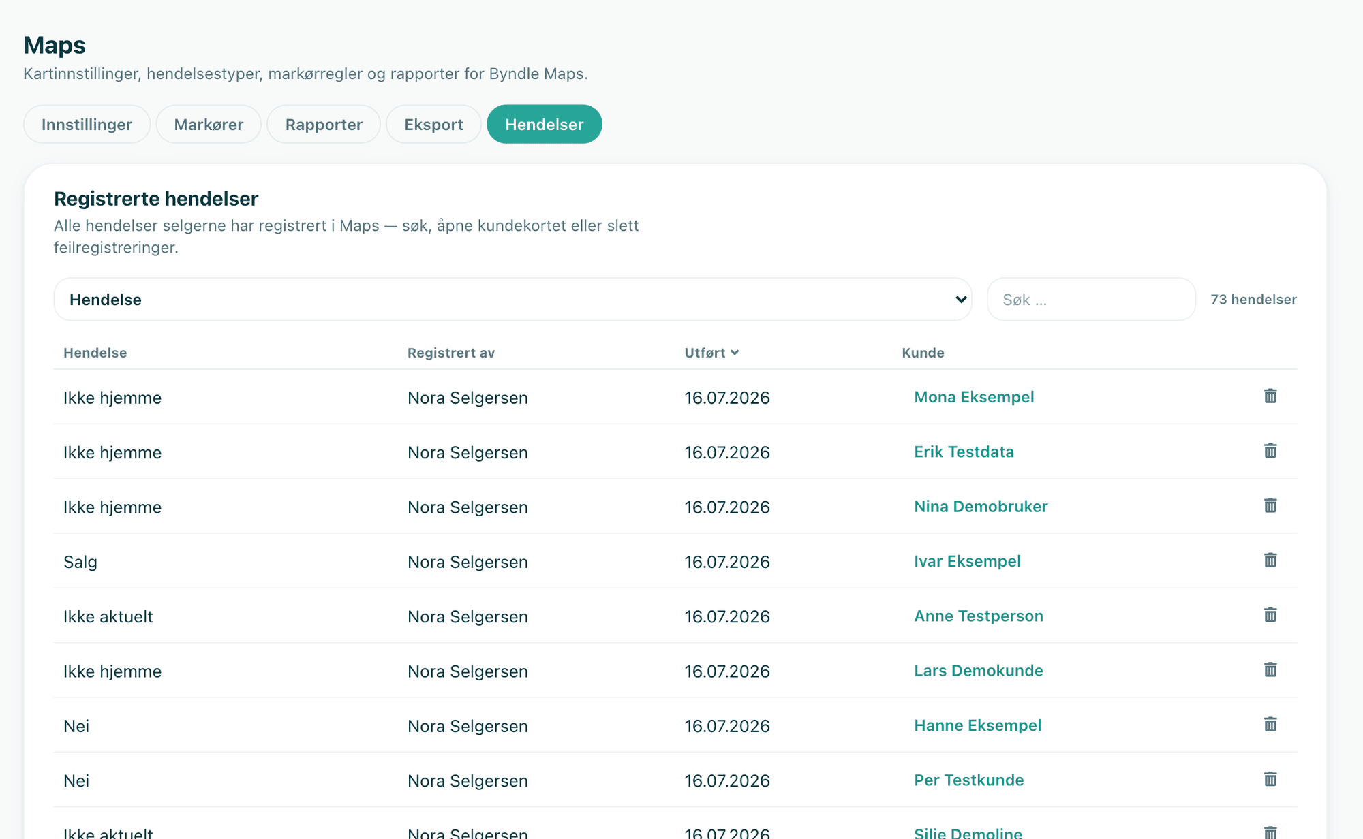This screenshot has width=1363, height=839.
Task: Click the 'Registrerte hendelser' heading
Action: pyautogui.click(x=156, y=198)
